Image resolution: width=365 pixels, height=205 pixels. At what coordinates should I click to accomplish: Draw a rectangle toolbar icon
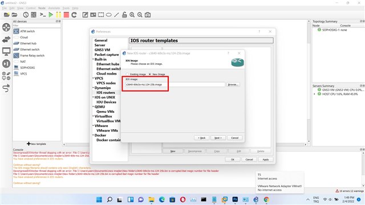coord(101,15)
